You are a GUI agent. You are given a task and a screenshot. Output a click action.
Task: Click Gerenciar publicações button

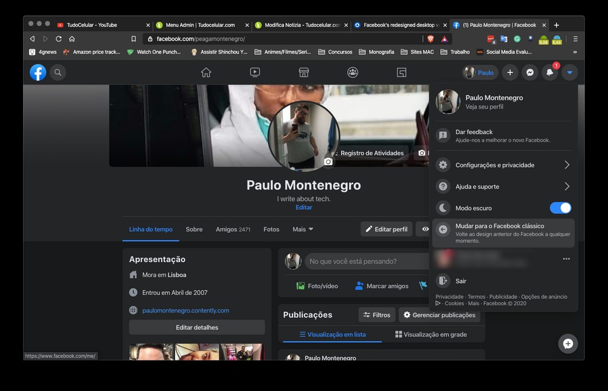coord(440,315)
